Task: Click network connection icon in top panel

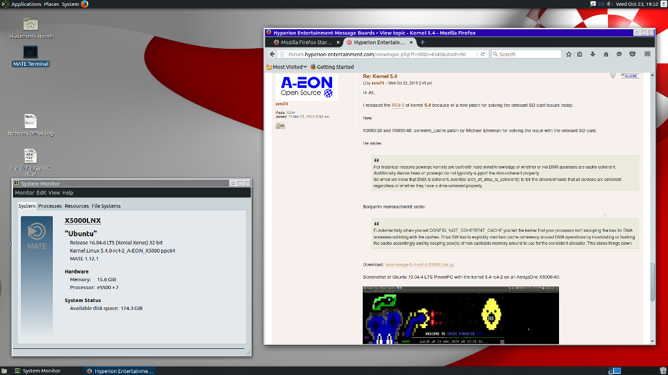Action: tap(592, 4)
